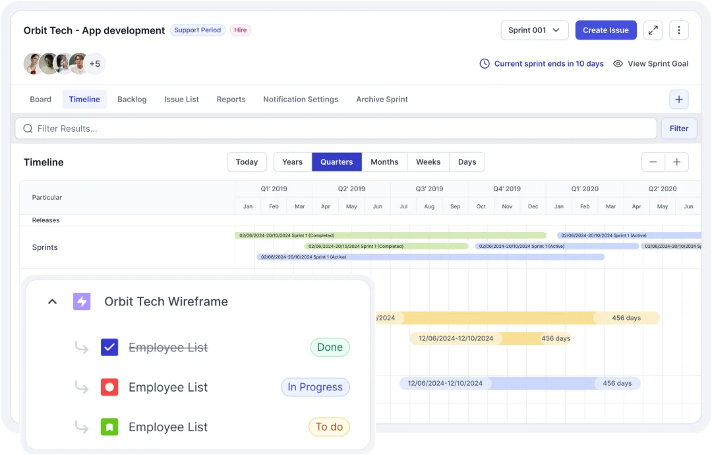
Task: Click the purple lightning Orbit Tech Wireframe icon
Action: click(x=82, y=301)
